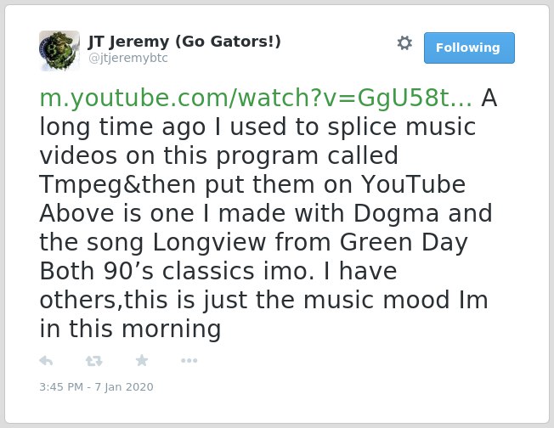Click the tweet text about Longview
Screen dimensions: 554x428
click(269, 213)
